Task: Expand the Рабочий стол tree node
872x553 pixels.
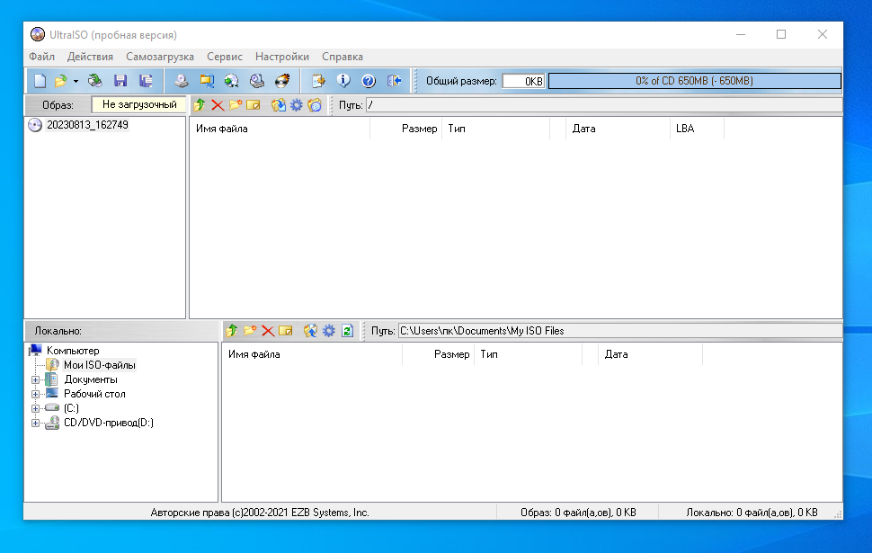Action: [x=35, y=395]
